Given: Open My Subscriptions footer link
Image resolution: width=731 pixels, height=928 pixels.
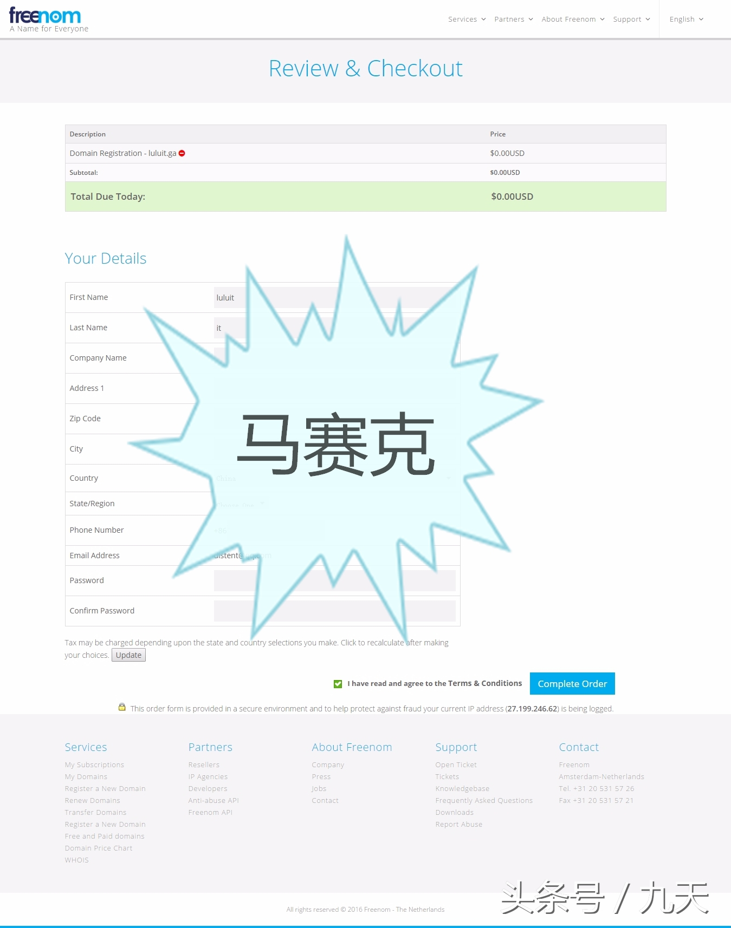Looking at the screenshot, I should tap(94, 764).
